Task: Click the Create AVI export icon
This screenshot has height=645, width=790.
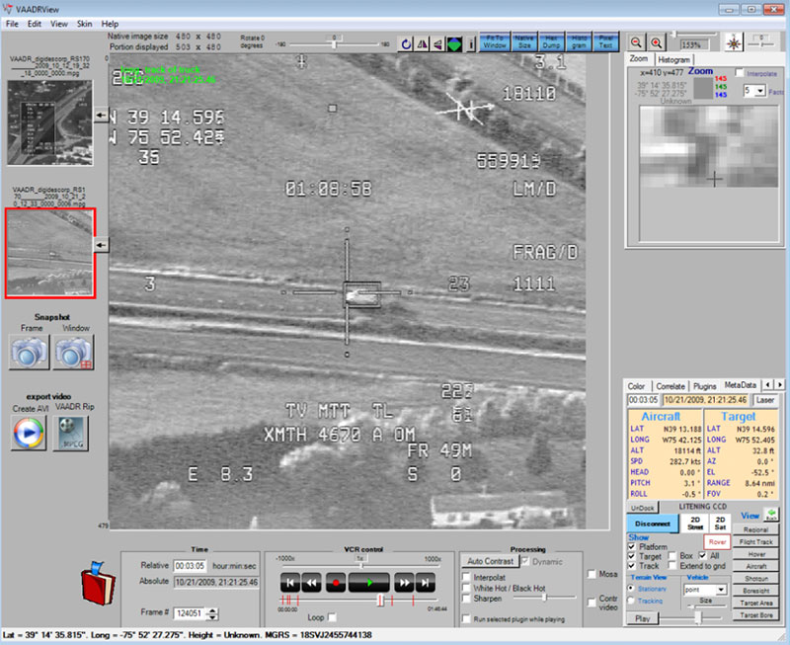Action: point(30,433)
